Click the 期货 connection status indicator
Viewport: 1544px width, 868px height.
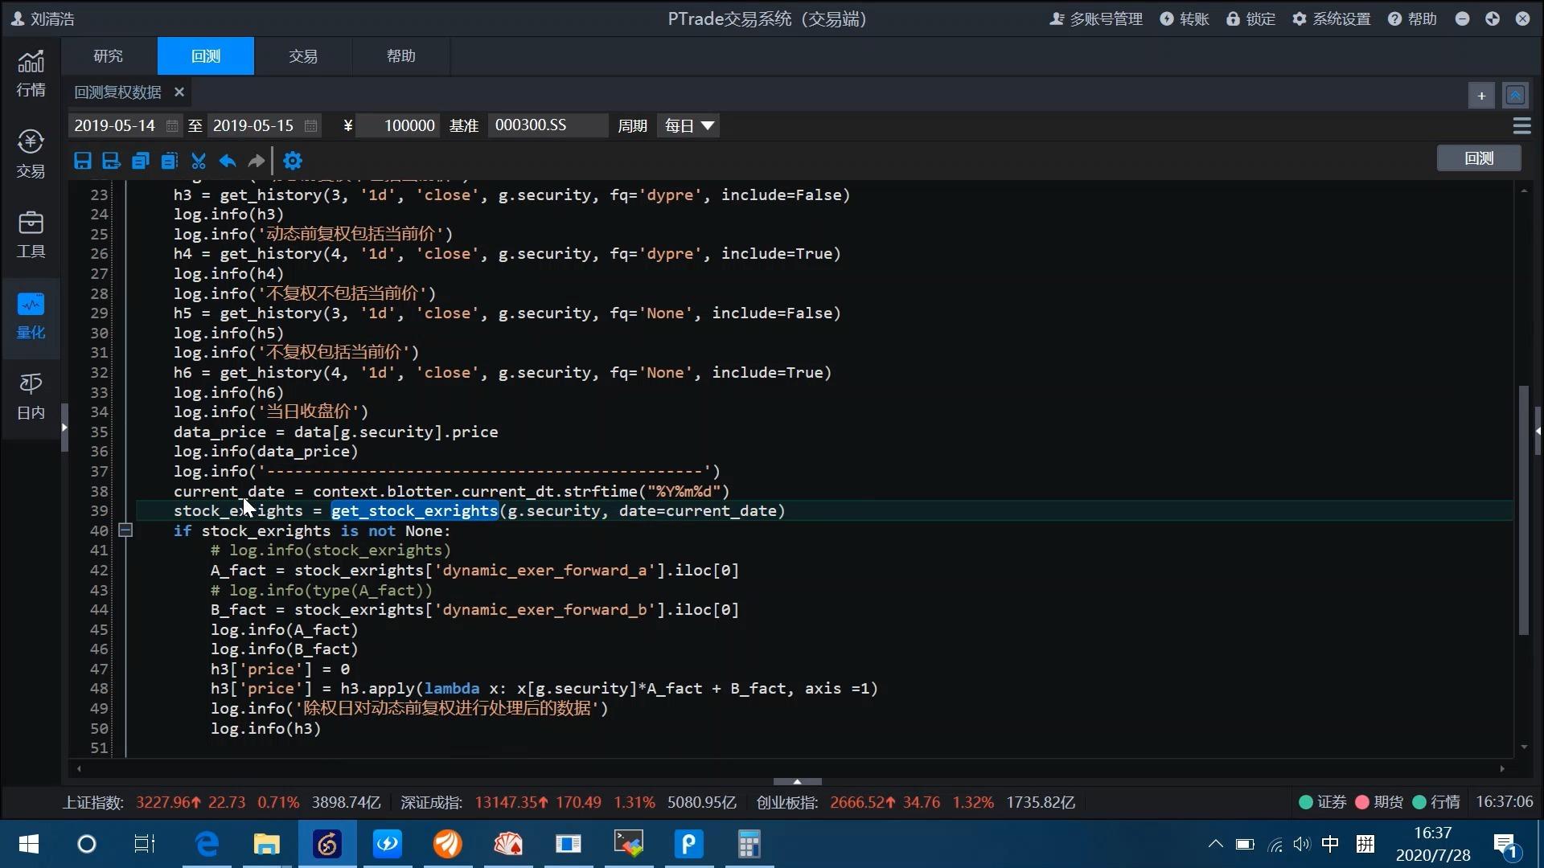pos(1379,802)
